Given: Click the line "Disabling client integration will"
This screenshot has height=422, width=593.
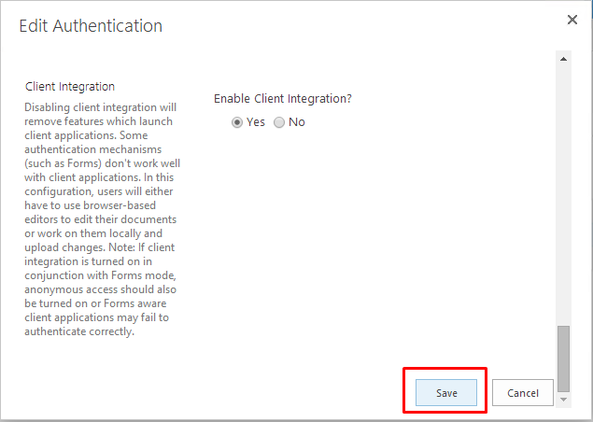Looking at the screenshot, I should click(x=101, y=107).
